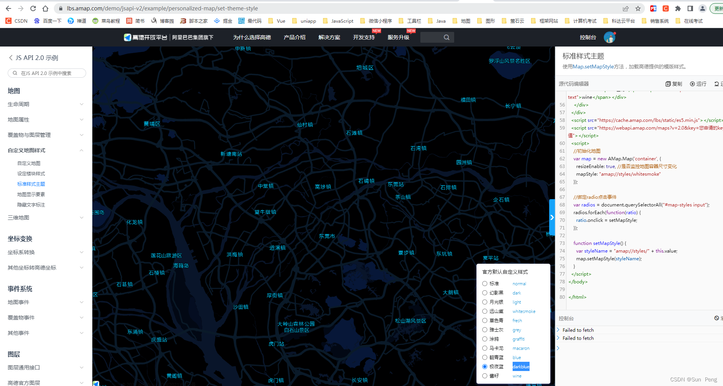Open the browser home page
Viewport: 723px width, 386px height.
(45, 8)
